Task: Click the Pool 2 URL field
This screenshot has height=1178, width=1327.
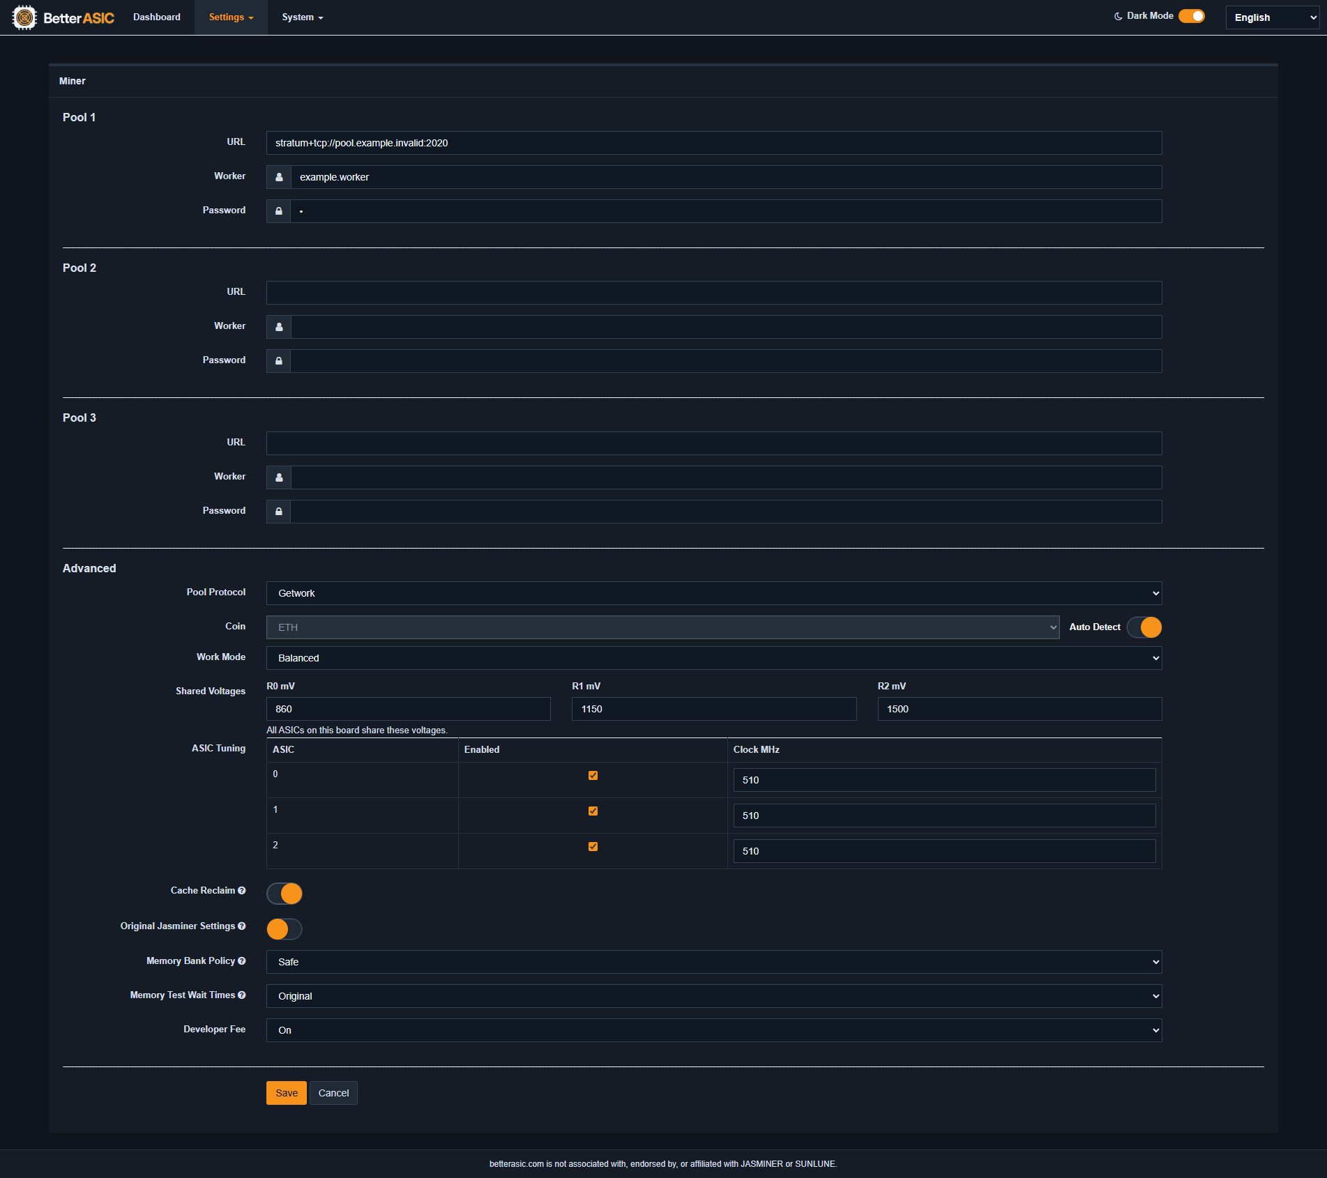Action: pos(714,293)
